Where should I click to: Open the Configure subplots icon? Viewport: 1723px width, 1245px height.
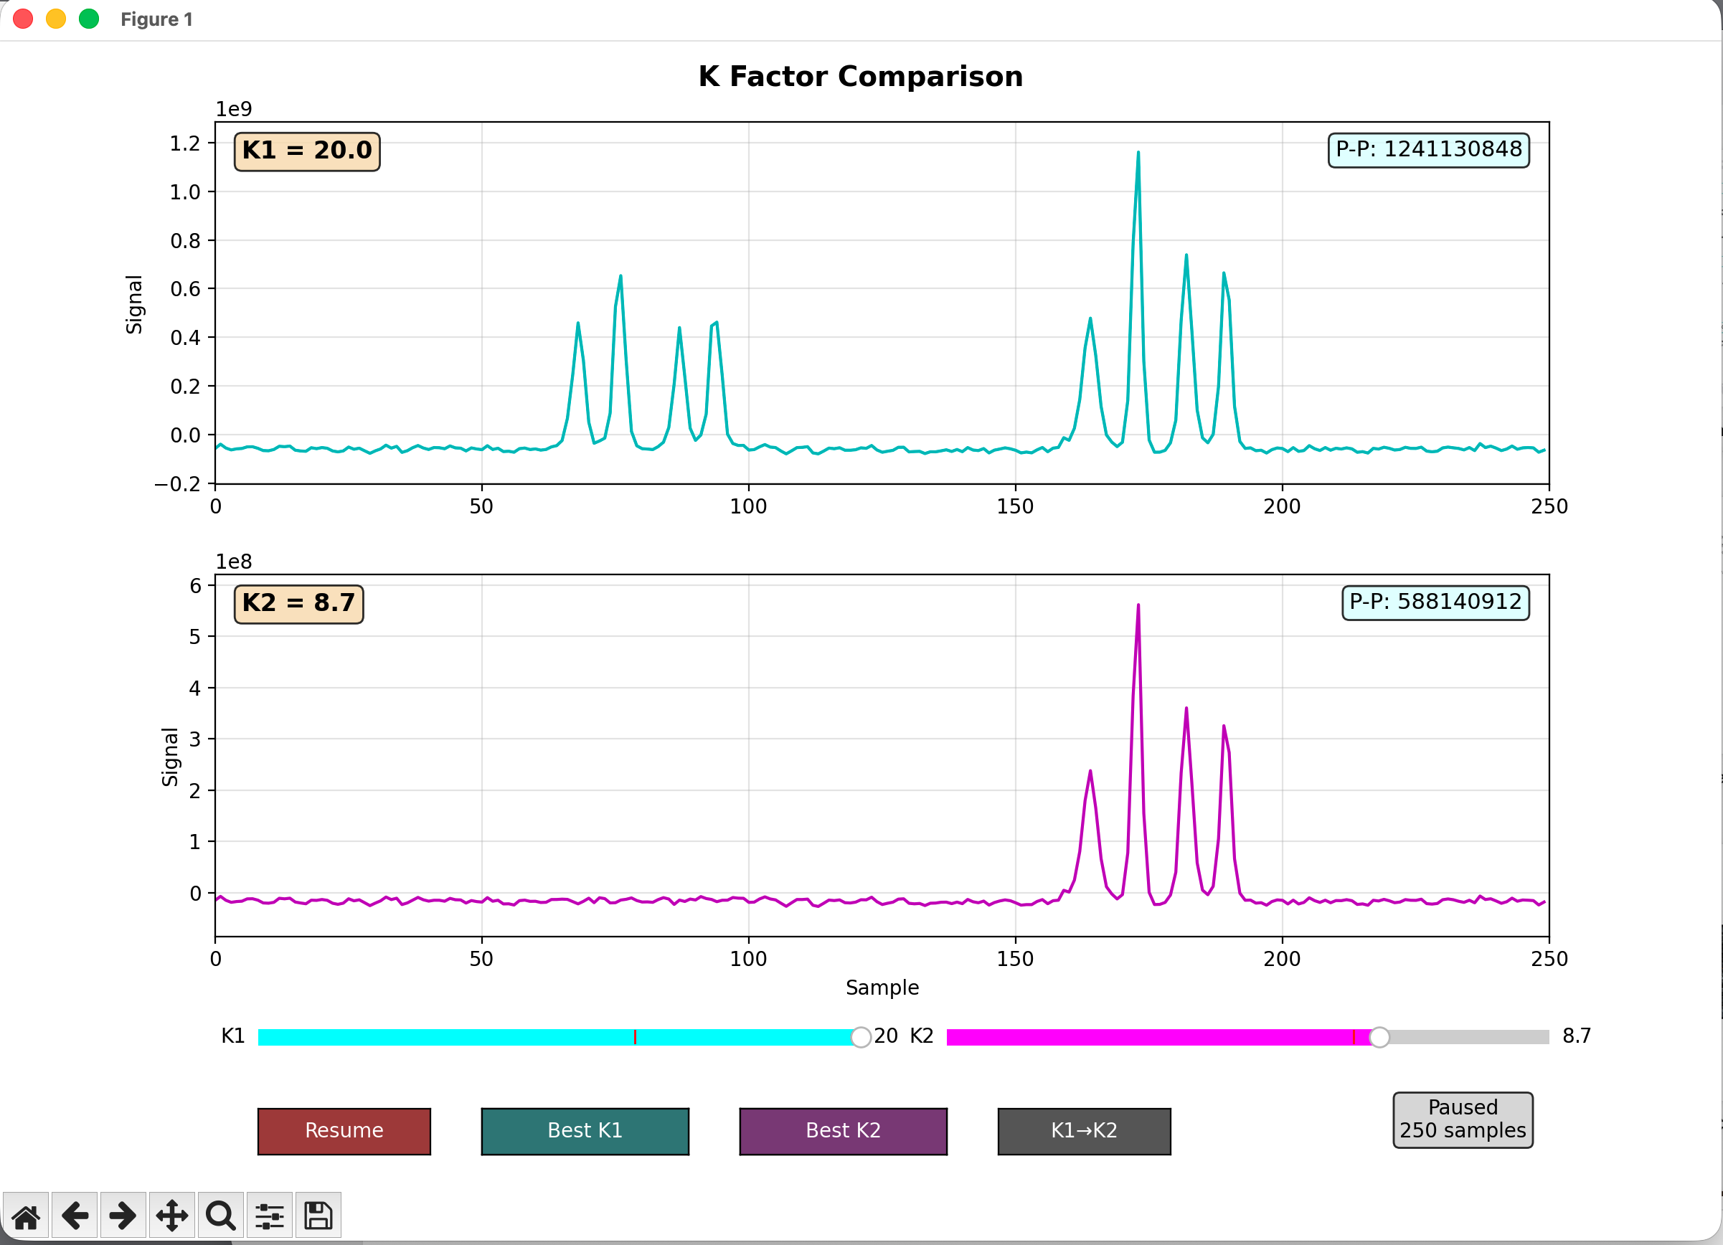(269, 1216)
